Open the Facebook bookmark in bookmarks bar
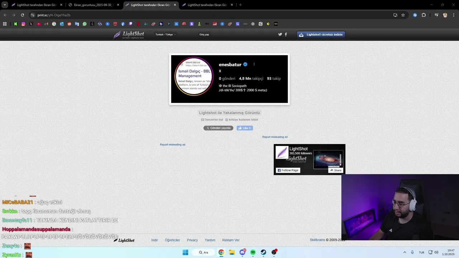Viewport: 459px width, 258px height. [x=123, y=24]
